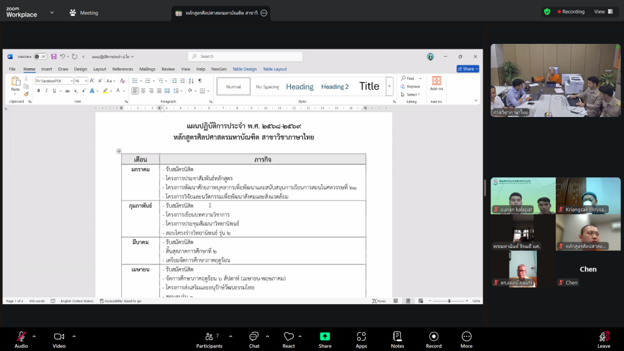This screenshot has width=624, height=351.
Task: Center-align the paragraph
Action: pos(143,91)
